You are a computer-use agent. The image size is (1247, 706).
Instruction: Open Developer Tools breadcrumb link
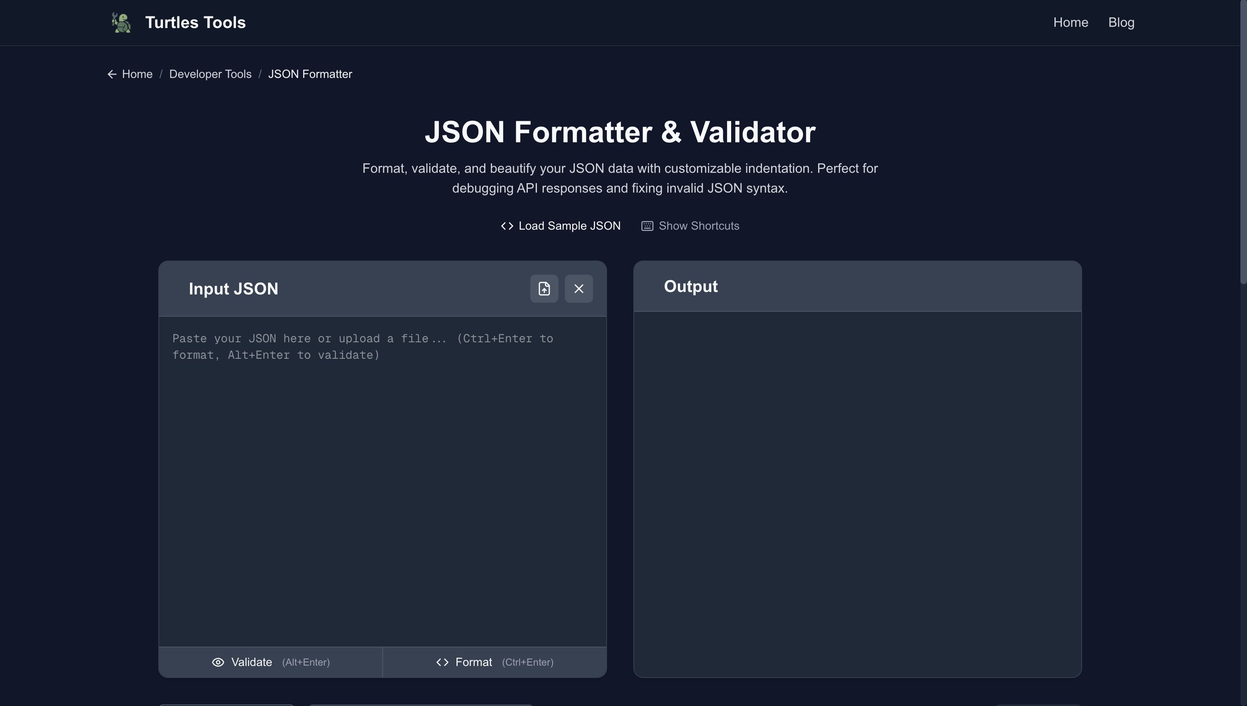point(210,74)
